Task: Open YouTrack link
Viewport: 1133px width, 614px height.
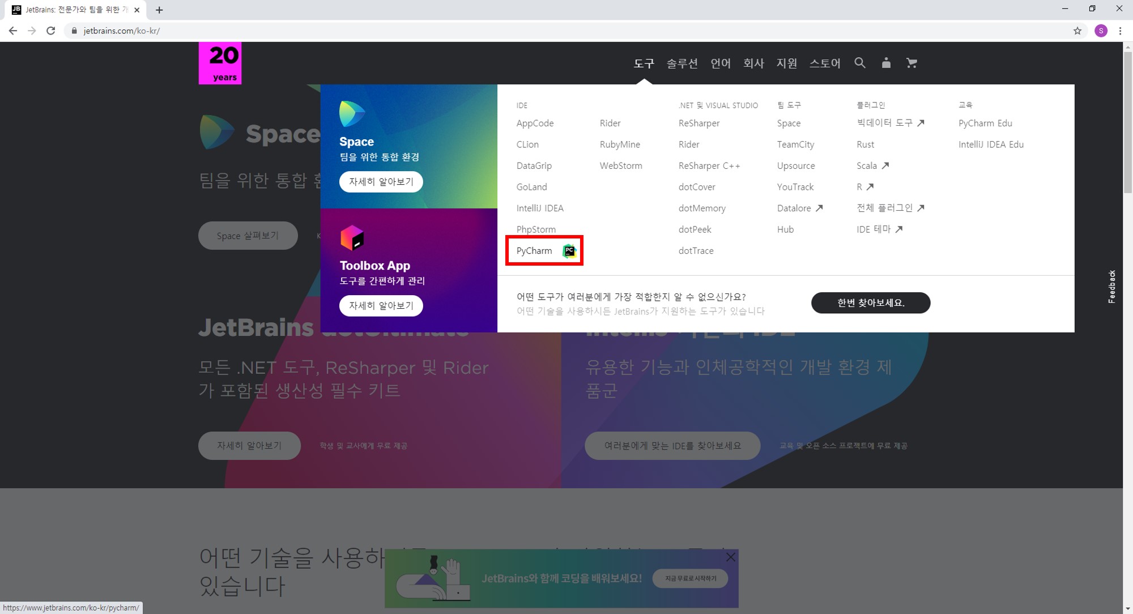Action: click(x=795, y=187)
